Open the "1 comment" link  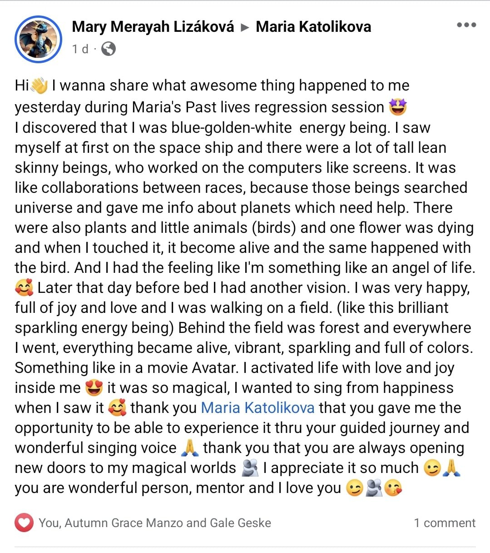[445, 523]
